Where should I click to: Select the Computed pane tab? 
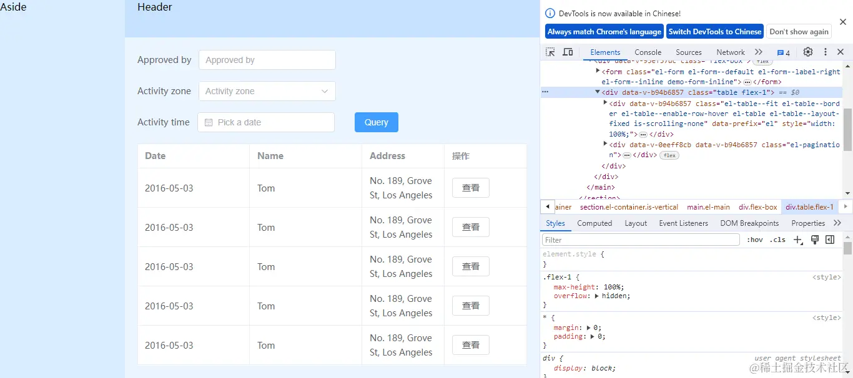[594, 223]
